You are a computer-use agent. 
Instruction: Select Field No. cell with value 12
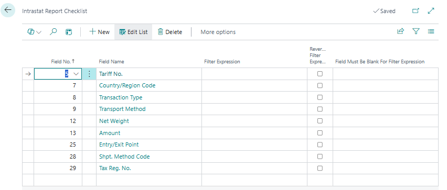click(x=58, y=121)
